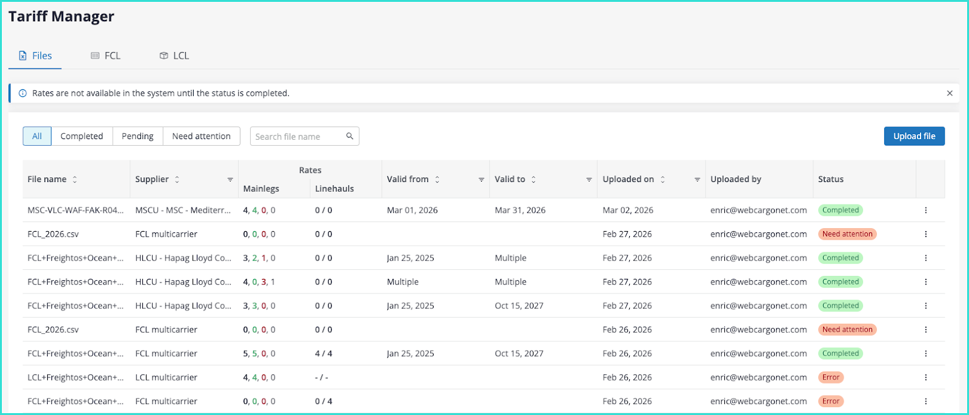Viewport: 969px width, 415px height.
Task: Click the info icon in the banner
Action: pyautogui.click(x=23, y=93)
